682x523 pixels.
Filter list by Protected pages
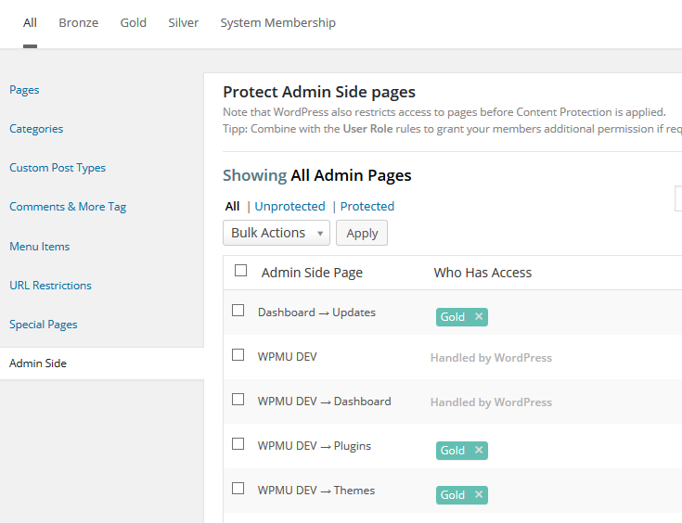pos(367,207)
